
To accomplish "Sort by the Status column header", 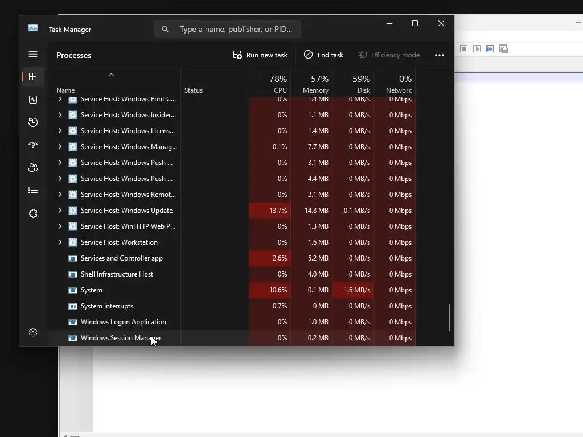I will pyautogui.click(x=215, y=83).
